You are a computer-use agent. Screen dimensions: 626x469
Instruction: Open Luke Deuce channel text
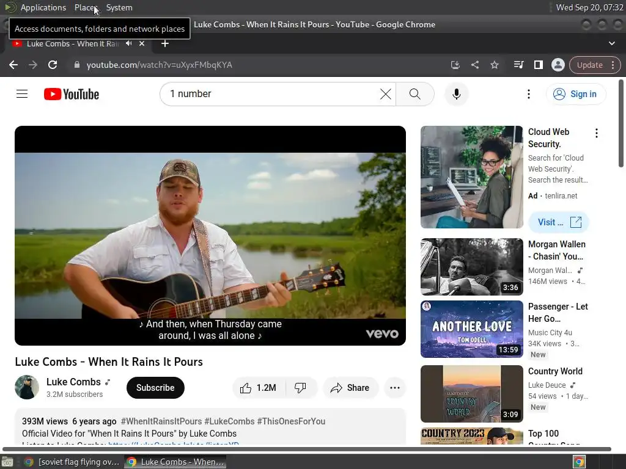[x=547, y=385]
